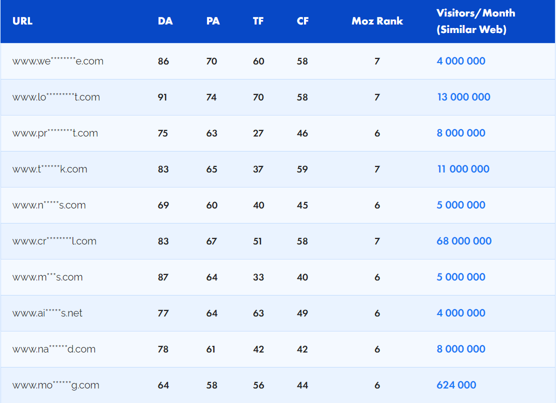Click the DA column header

(165, 21)
